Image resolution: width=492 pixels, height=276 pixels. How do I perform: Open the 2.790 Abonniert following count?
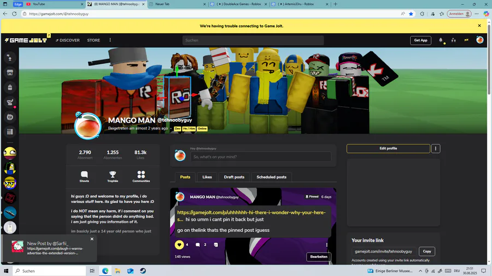[x=85, y=154]
